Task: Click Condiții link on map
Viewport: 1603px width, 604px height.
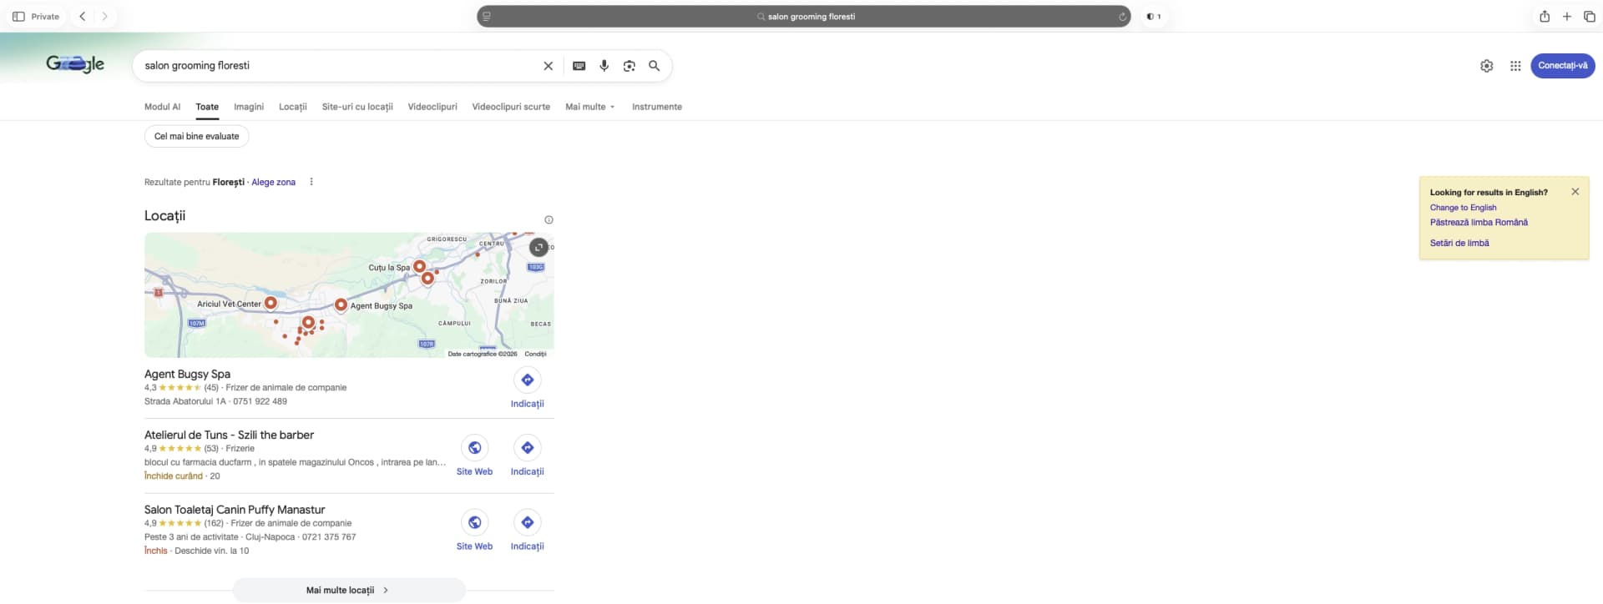Action: coord(535,354)
